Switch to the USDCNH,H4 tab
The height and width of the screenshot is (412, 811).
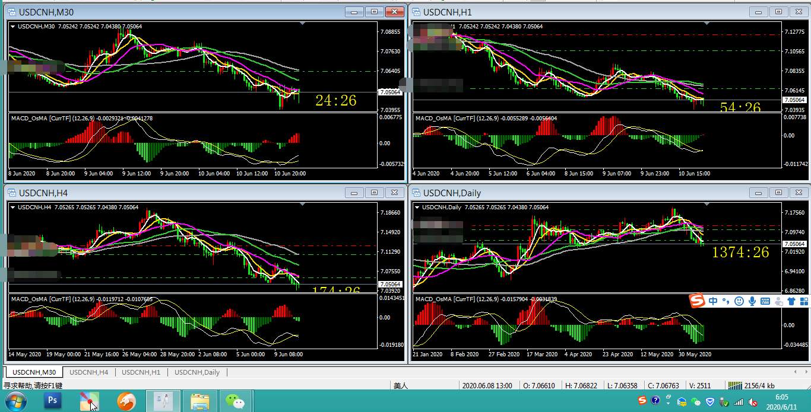(x=88, y=372)
